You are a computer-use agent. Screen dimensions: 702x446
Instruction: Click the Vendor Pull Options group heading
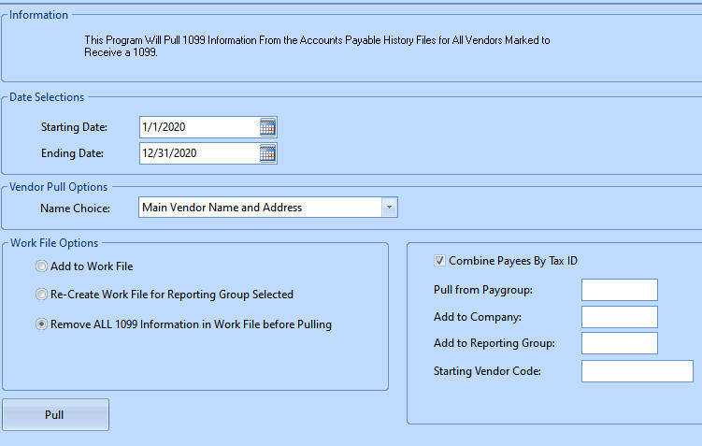point(58,187)
